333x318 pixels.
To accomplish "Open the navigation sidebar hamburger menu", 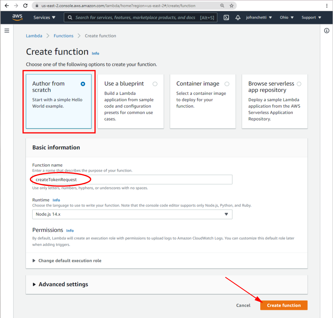I will (7, 31).
